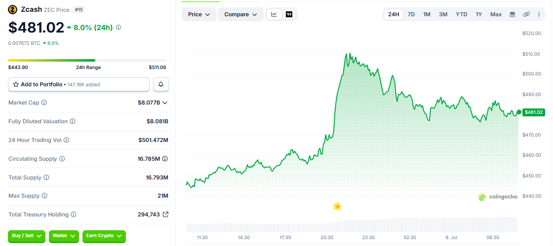The height and width of the screenshot is (246, 553).
Task: Click the green $481.02 chart price tag
Action: point(534,112)
